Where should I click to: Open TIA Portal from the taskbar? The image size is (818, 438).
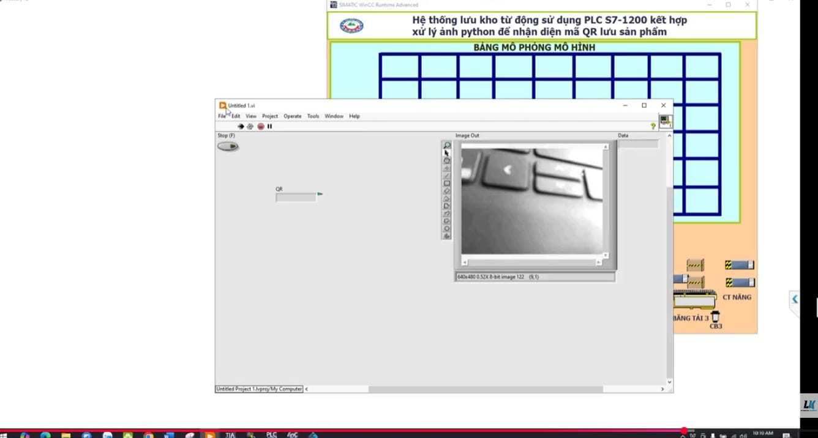click(x=230, y=435)
